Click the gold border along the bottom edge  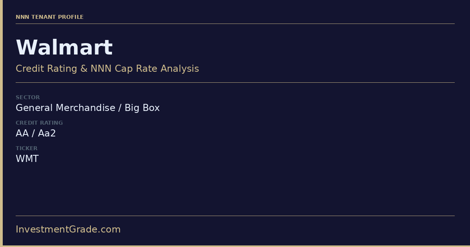click(x=235, y=246)
